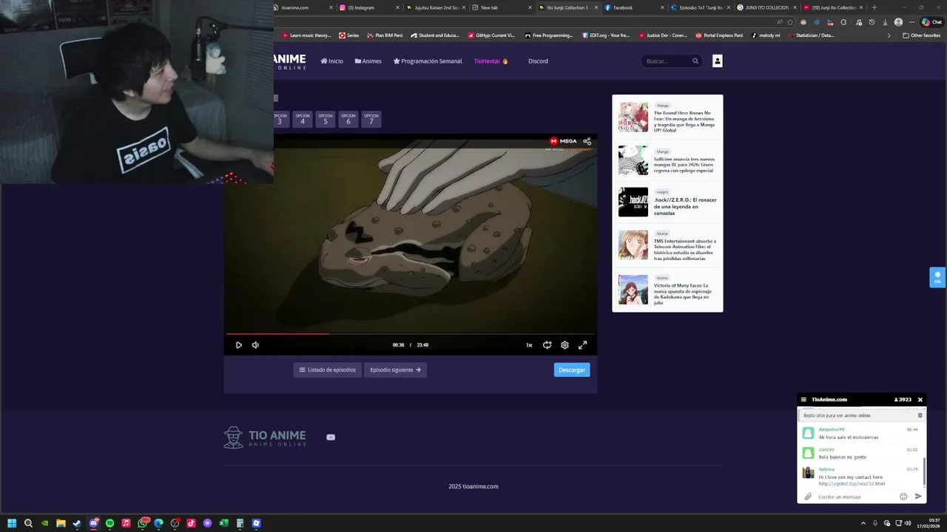Open WhatsApp from the taskbar
The width and height of the screenshot is (947, 532).
point(142,523)
